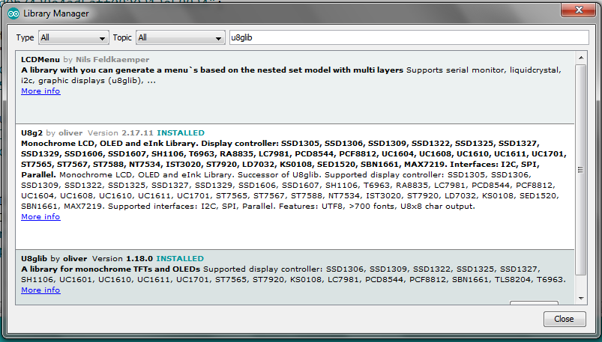The image size is (602, 342).
Task: Click the Library Manager title bar text
Action: tap(55, 13)
